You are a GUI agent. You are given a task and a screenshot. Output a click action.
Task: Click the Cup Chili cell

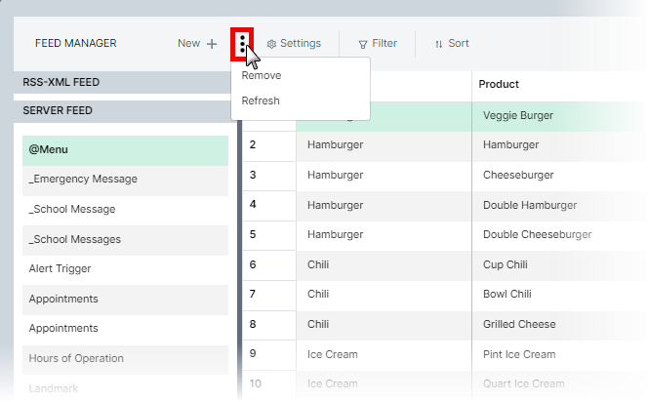(558, 265)
